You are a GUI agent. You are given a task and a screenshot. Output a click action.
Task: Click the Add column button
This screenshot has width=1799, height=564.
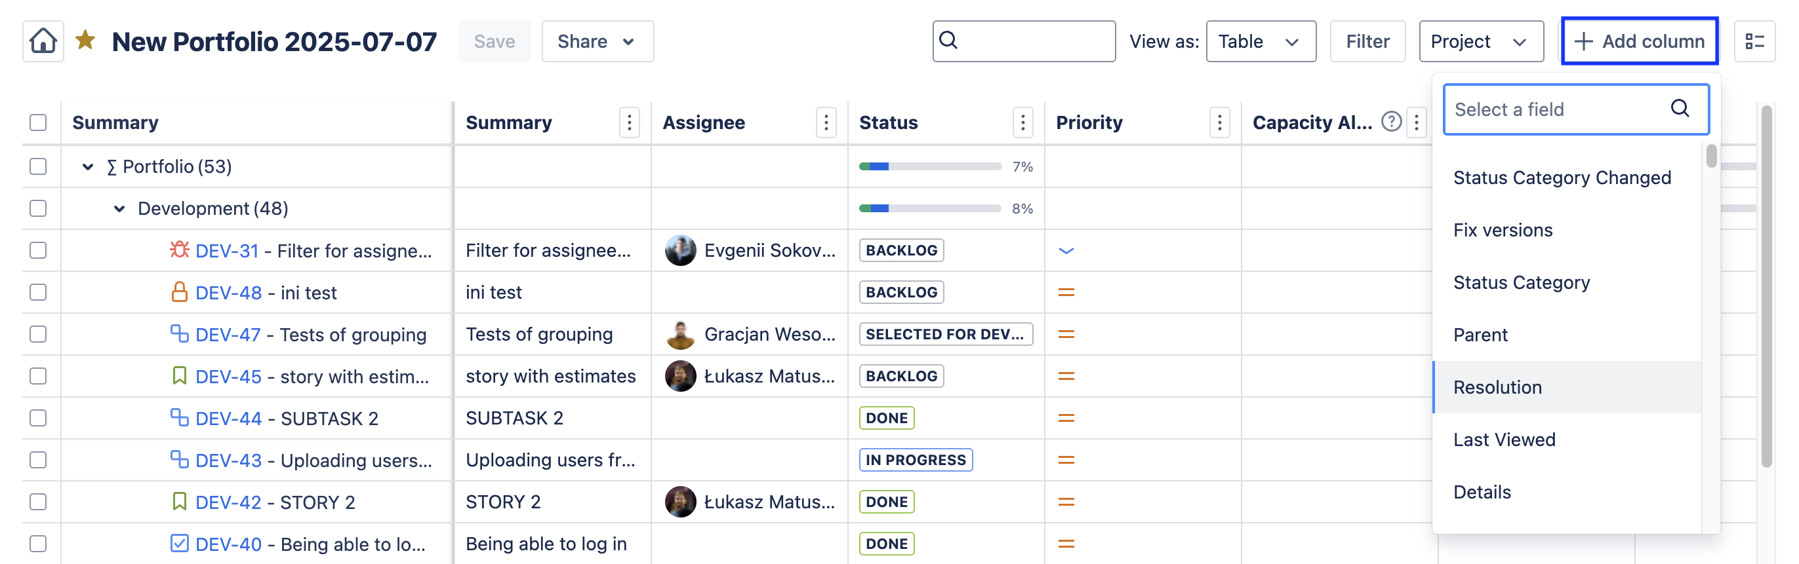pos(1639,41)
